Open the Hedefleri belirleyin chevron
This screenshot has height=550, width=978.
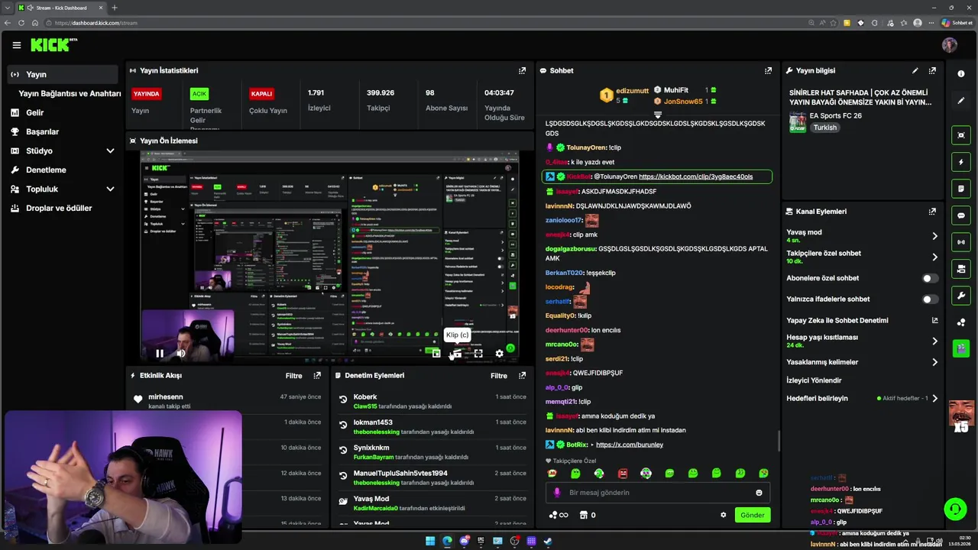934,398
